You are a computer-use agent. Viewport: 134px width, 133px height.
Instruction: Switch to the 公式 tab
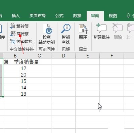(x=59, y=16)
